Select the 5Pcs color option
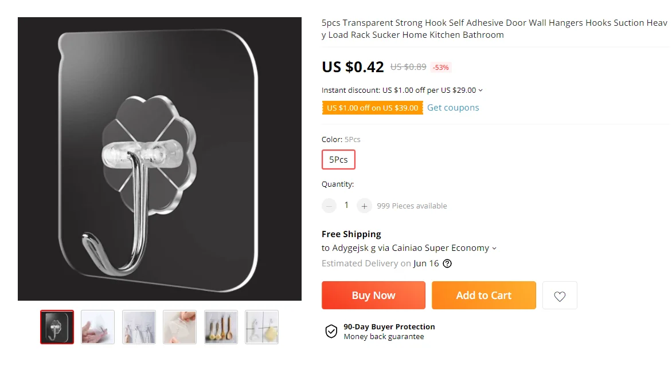The width and height of the screenshot is (672, 366). tap(338, 160)
